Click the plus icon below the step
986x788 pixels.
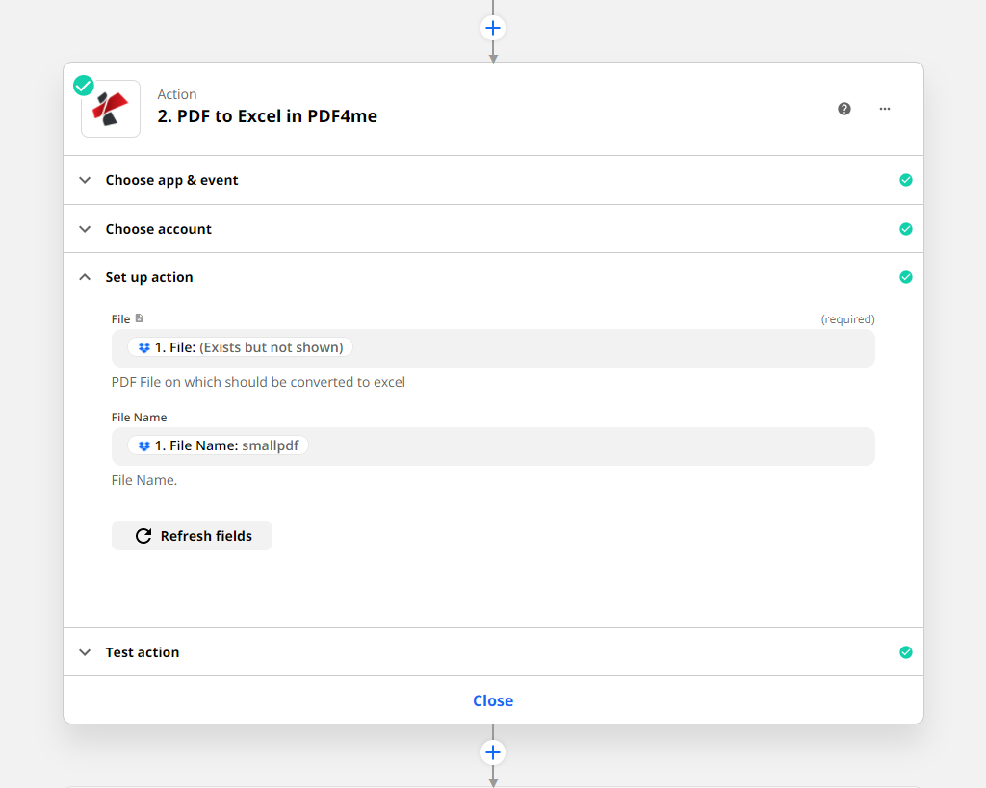pos(493,752)
